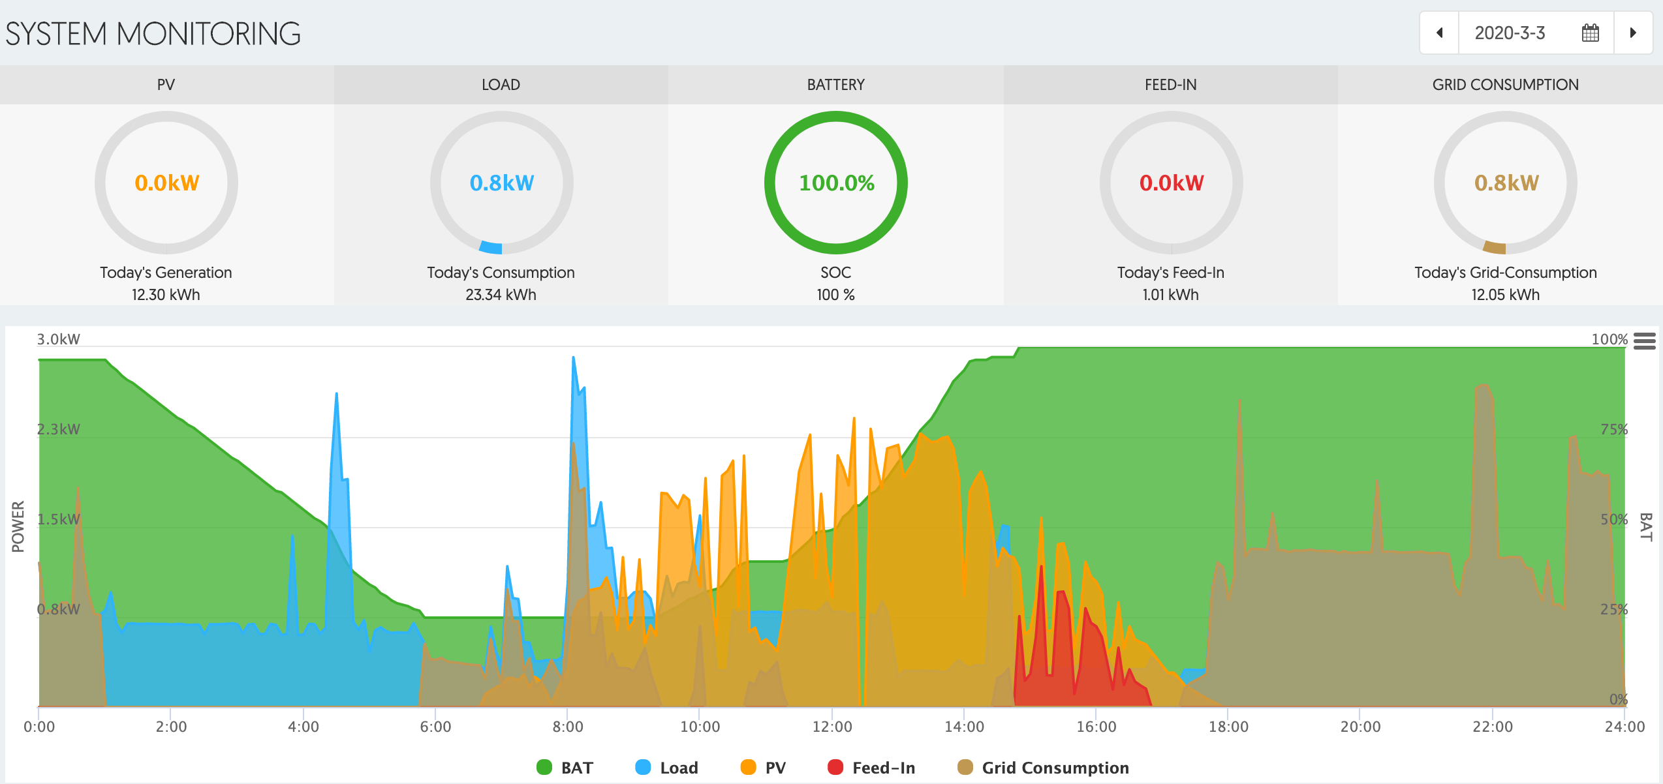Click the 50% battery axis label
Viewport: 1663px width, 784px height.
tap(1613, 519)
